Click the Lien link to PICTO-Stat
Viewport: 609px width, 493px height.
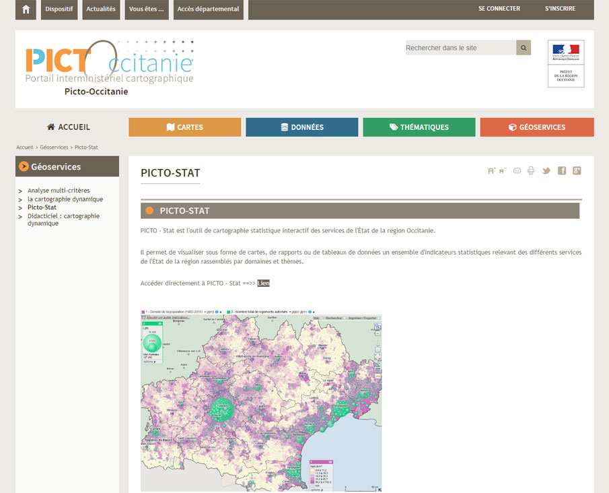pyautogui.click(x=263, y=283)
